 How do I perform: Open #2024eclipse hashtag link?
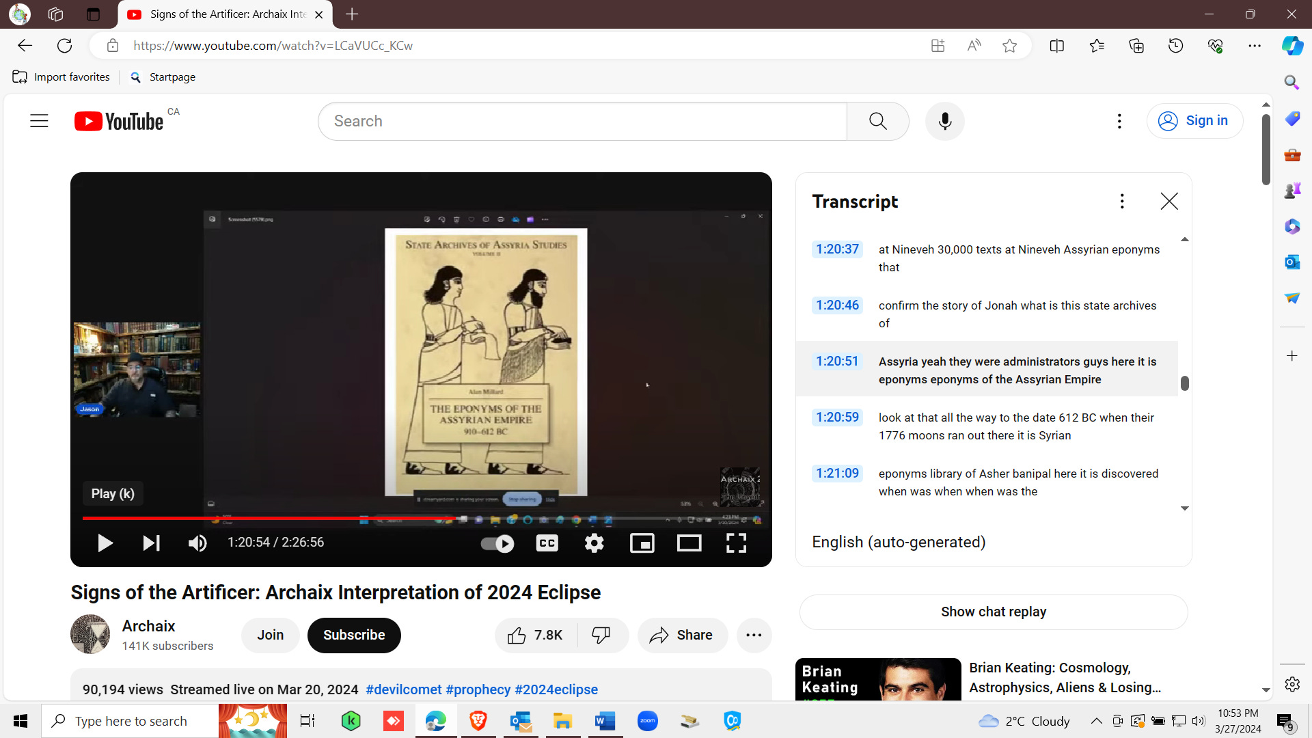(x=556, y=689)
